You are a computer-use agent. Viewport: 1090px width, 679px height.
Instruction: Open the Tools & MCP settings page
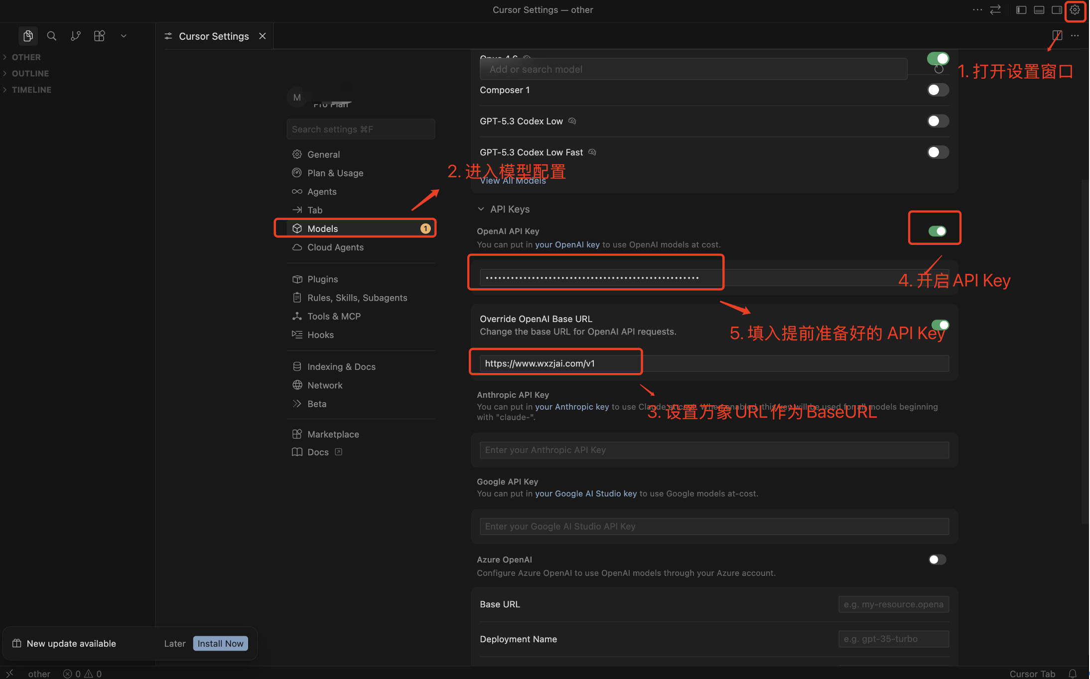coord(334,316)
